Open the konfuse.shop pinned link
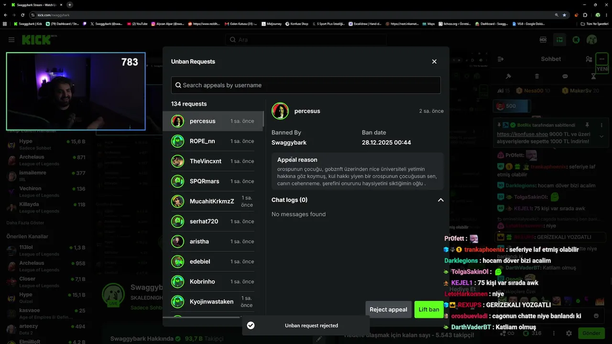 pos(522,135)
